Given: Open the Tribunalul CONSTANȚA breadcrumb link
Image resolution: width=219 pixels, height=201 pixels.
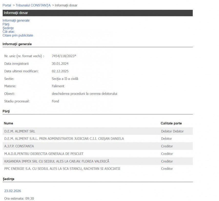Looking at the screenshot, I should click(x=33, y=5).
